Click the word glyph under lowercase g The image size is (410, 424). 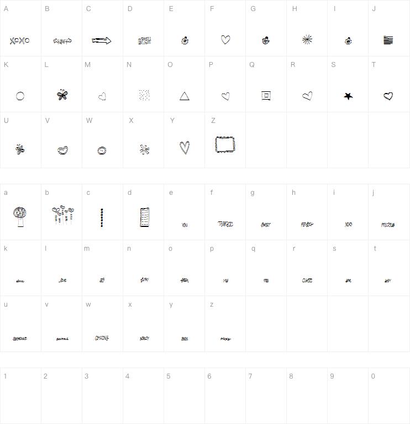pos(266,225)
